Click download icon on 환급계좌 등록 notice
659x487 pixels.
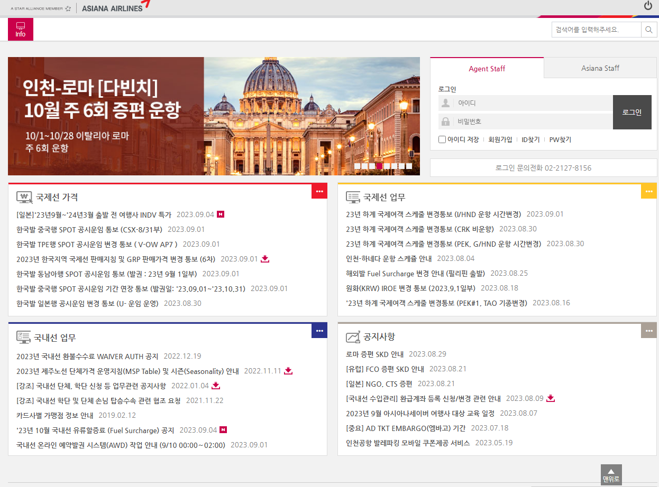pos(551,398)
